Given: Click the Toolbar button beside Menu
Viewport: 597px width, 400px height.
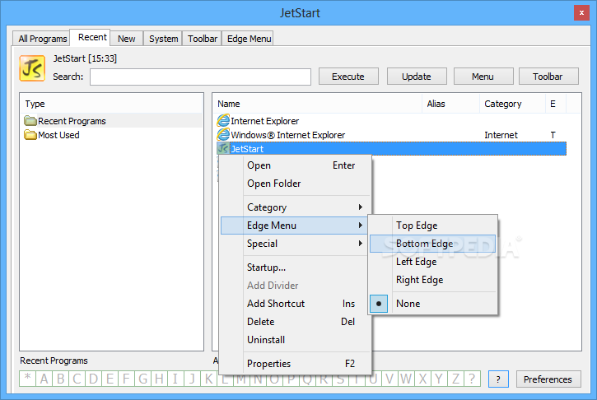Looking at the screenshot, I should pyautogui.click(x=548, y=77).
